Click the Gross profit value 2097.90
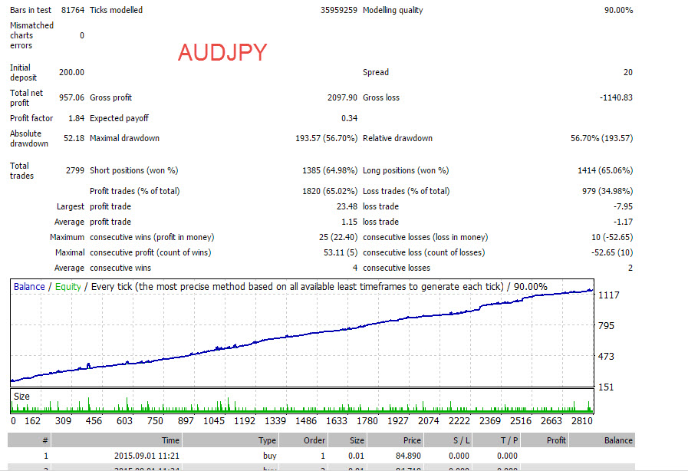This screenshot has height=471, width=688. click(x=342, y=97)
